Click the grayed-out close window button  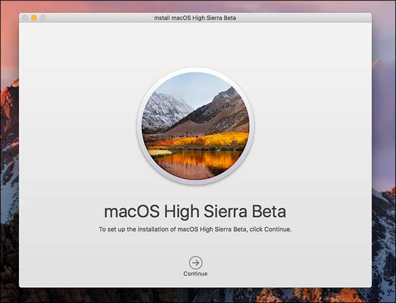click(x=25, y=18)
